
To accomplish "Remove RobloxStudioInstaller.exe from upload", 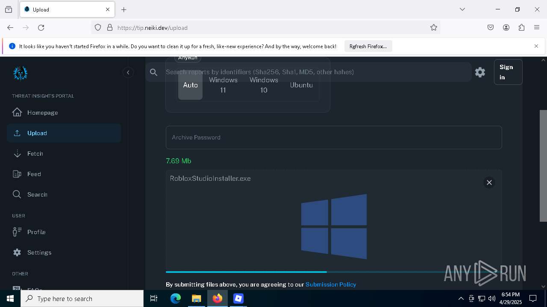I will pos(489,182).
